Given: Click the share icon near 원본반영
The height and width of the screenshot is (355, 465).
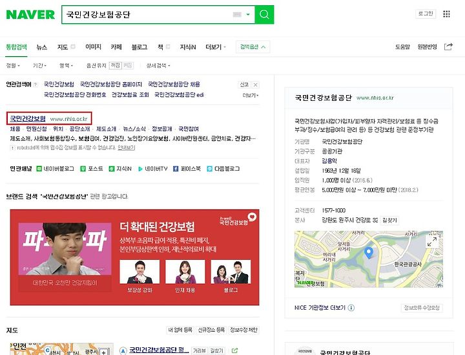Looking at the screenshot, I should [448, 47].
